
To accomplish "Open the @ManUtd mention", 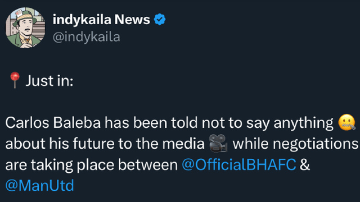I will click(39, 186).
